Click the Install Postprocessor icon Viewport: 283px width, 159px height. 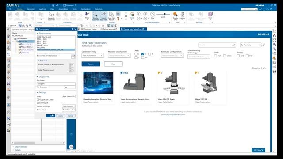click(72, 70)
